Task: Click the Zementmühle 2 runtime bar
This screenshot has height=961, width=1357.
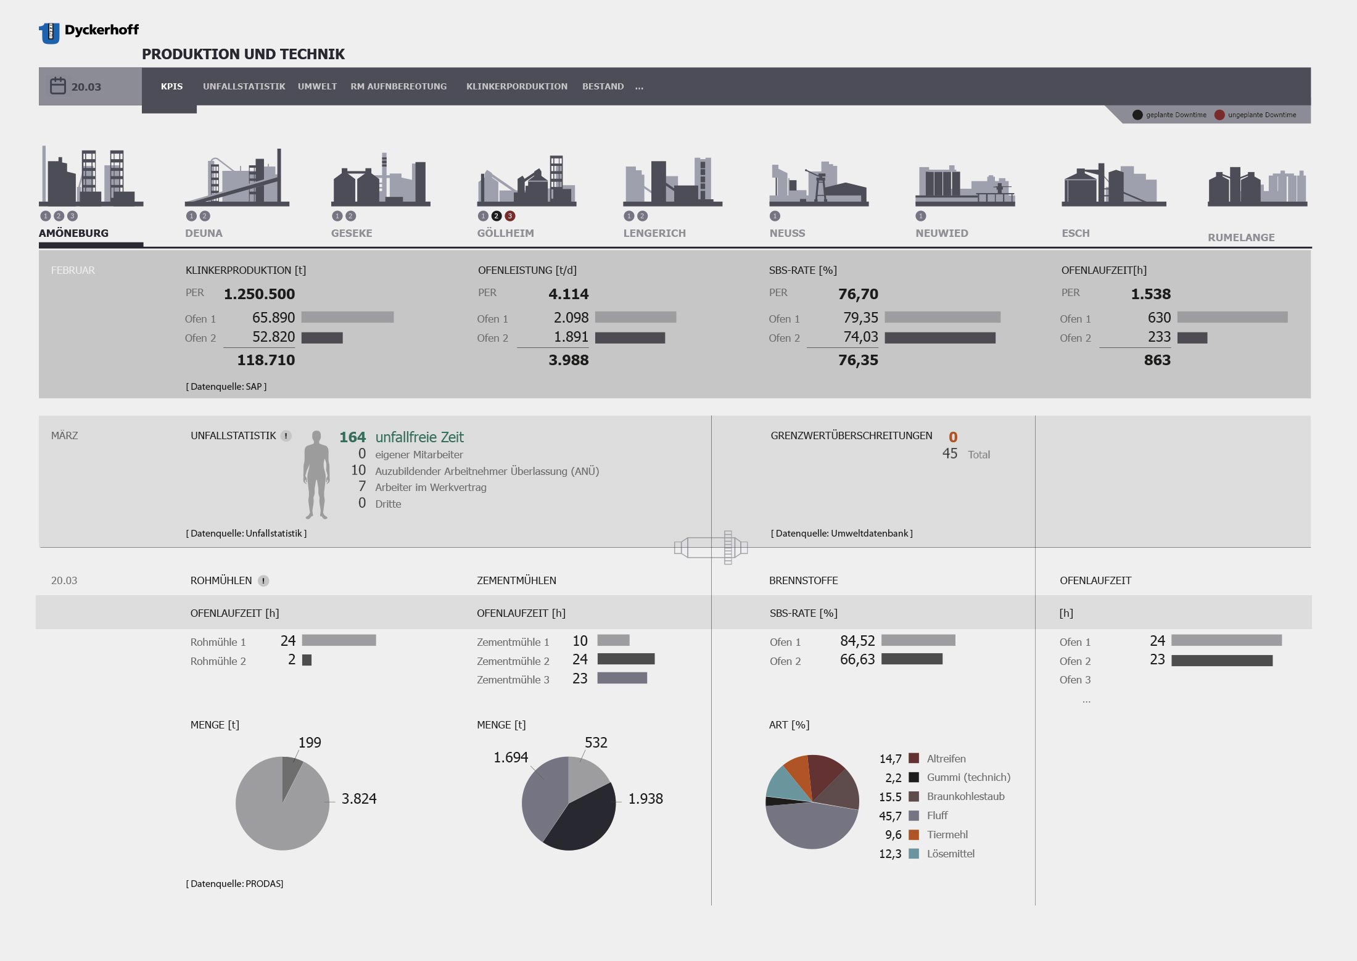Action: click(626, 659)
